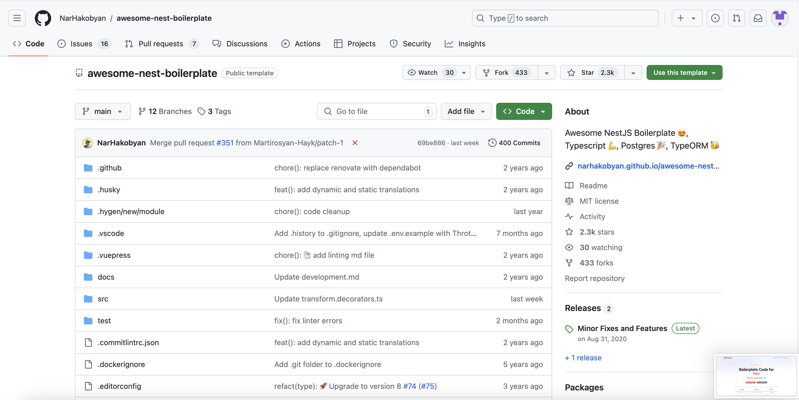The image size is (799, 400).
Task: Click the src folder icon
Action: pos(88,299)
